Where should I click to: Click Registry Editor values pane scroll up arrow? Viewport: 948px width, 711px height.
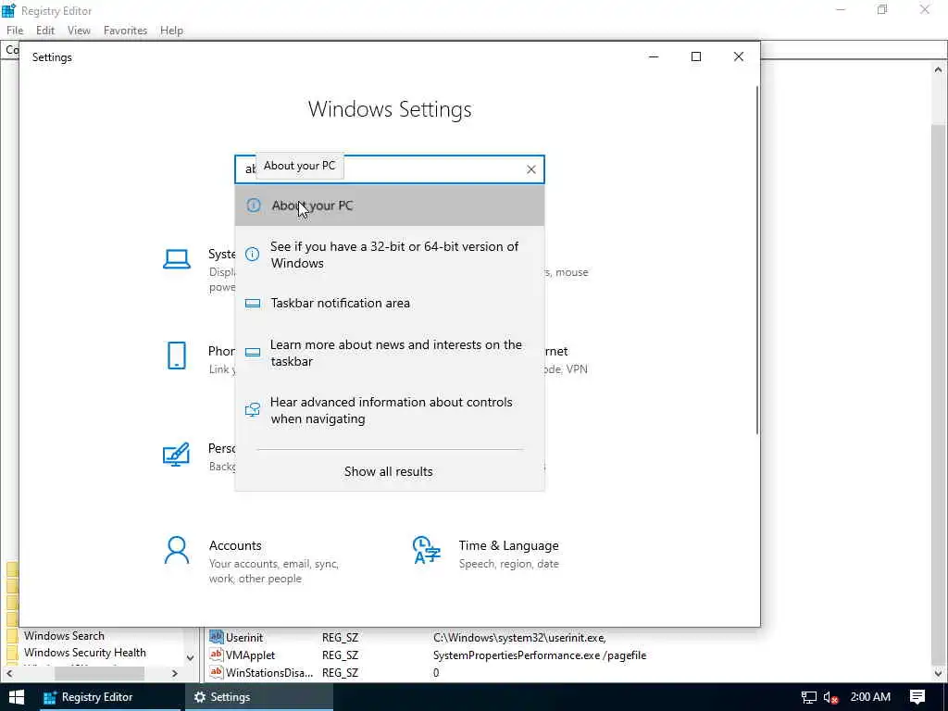coord(938,69)
